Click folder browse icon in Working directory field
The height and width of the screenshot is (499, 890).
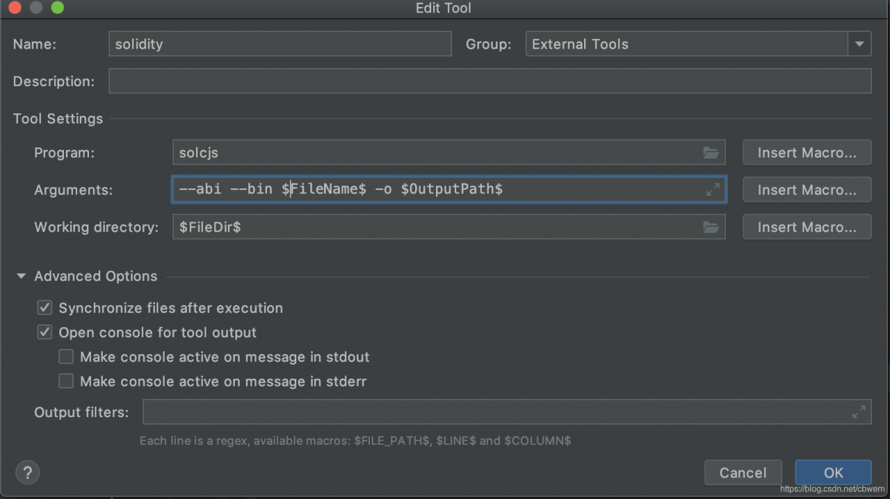(x=710, y=227)
